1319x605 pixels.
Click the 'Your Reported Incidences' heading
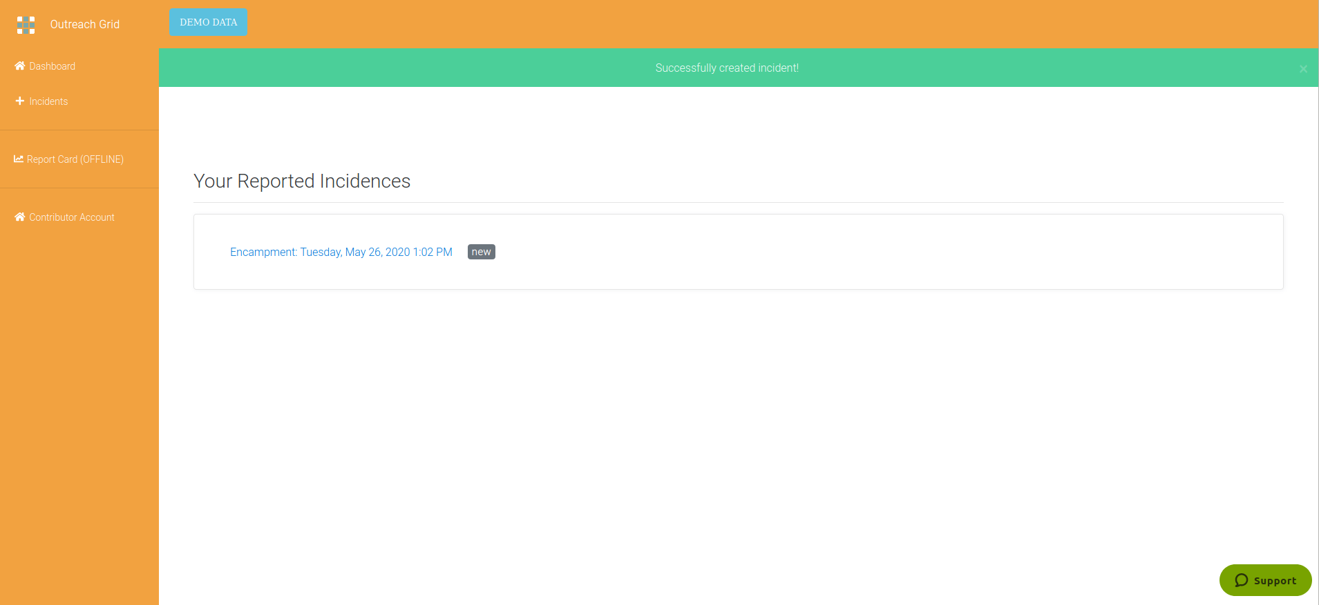[302, 181]
